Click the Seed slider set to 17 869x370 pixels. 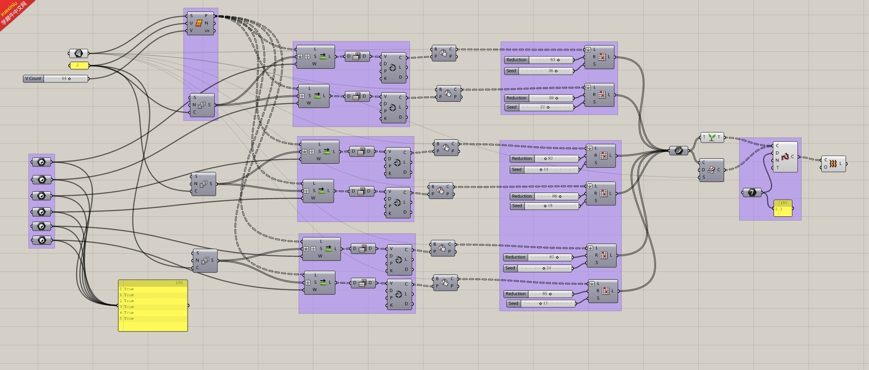pos(541,303)
